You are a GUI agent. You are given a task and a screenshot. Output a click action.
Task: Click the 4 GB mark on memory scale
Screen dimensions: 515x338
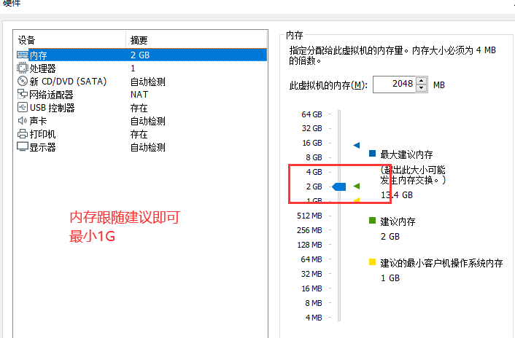click(314, 172)
